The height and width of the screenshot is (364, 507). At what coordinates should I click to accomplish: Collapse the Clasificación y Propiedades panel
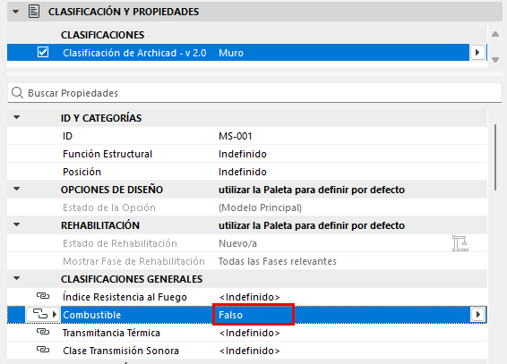(x=15, y=12)
